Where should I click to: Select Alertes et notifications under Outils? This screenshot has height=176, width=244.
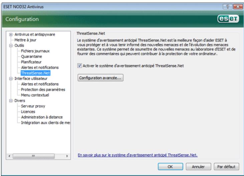coord(40,68)
